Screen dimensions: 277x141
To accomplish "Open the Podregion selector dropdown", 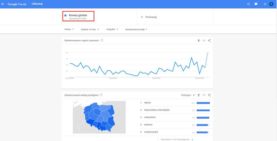I will (188, 95).
